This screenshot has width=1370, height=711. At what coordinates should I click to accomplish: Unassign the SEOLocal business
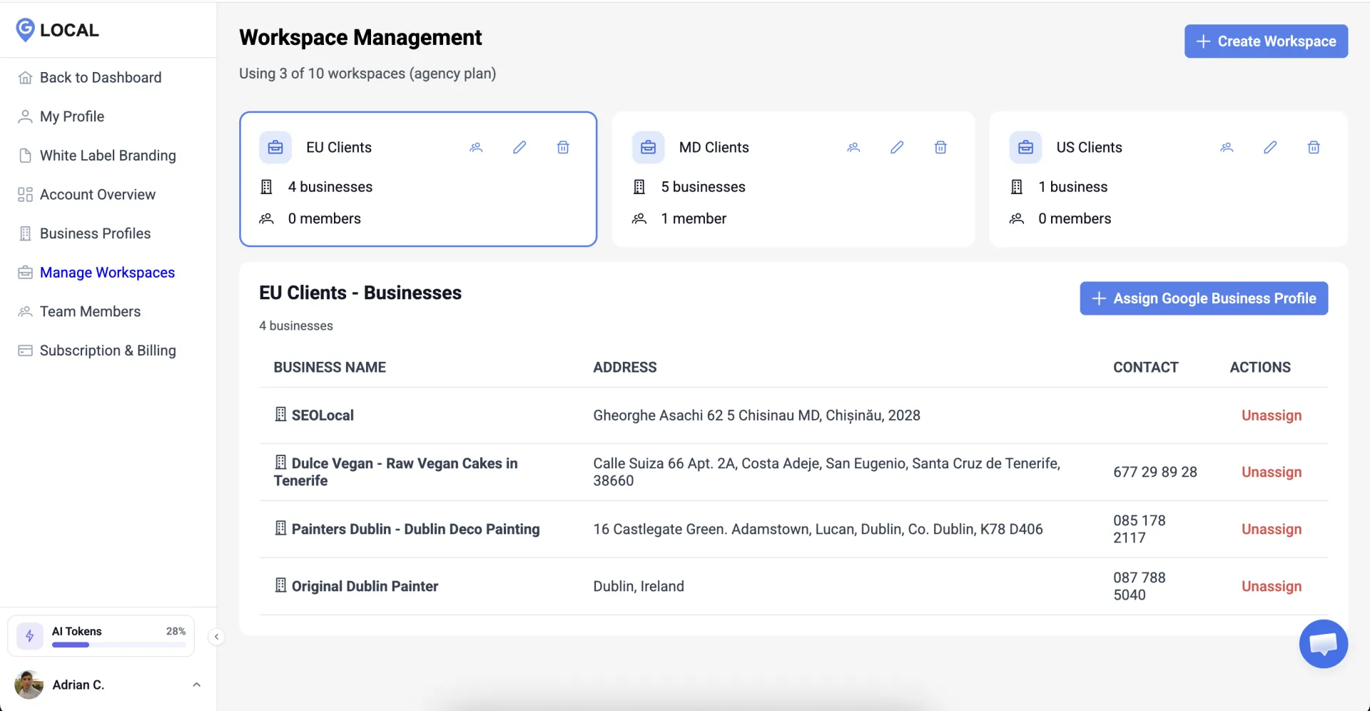click(x=1272, y=415)
